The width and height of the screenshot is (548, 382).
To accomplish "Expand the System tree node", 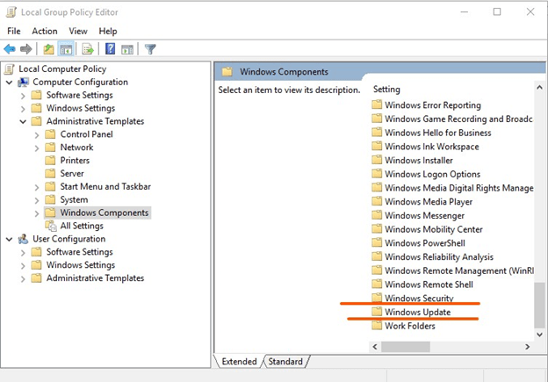I will click(37, 200).
